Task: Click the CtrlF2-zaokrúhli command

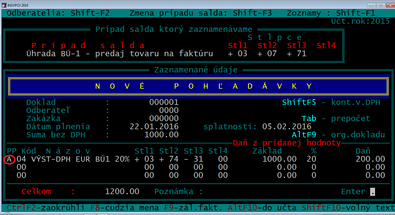Action: (46, 208)
